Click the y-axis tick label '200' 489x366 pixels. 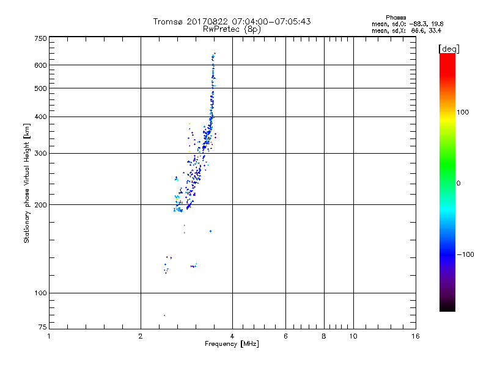tap(40, 205)
